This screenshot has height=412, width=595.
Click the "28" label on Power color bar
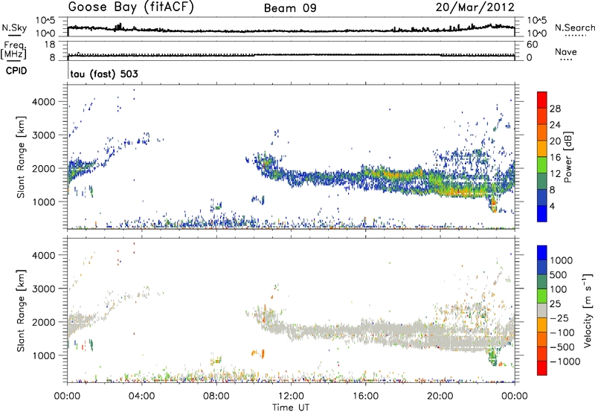[555, 109]
